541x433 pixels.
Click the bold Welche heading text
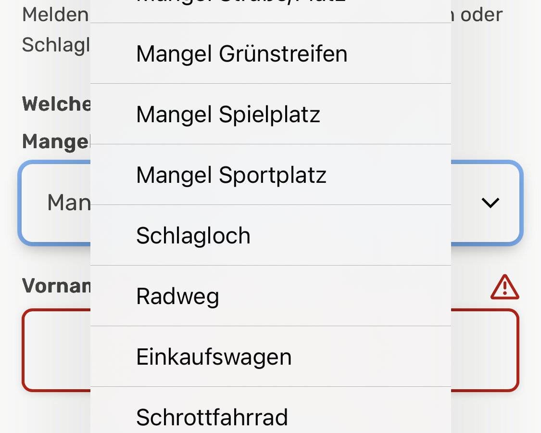[56, 104]
